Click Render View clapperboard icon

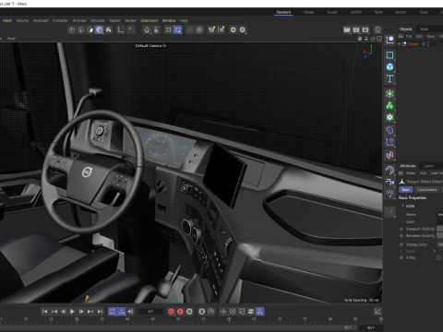[347, 30]
